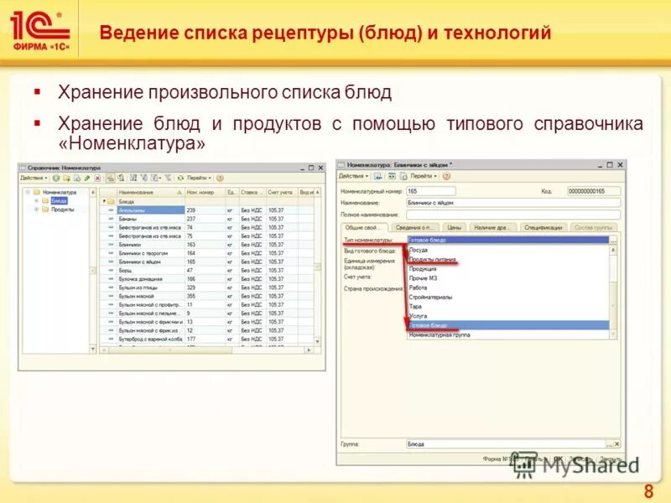Click the Set filter icon in Справочник toolbar
The width and height of the screenshot is (671, 503).
click(x=133, y=178)
